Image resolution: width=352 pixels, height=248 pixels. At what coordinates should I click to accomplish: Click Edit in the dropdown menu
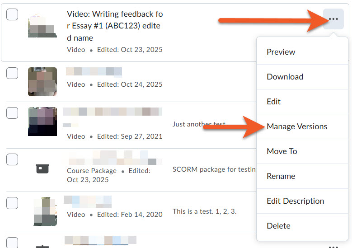pos(273,102)
